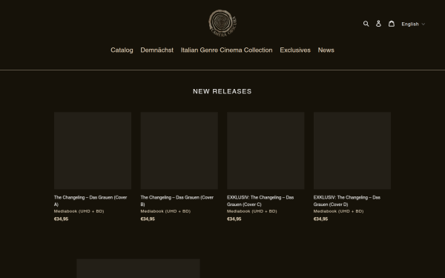Image resolution: width=445 pixels, height=278 pixels.
Task: Click the Cover B product thumbnail
Action: (x=179, y=150)
